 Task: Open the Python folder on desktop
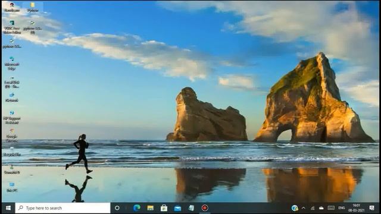(33, 7)
